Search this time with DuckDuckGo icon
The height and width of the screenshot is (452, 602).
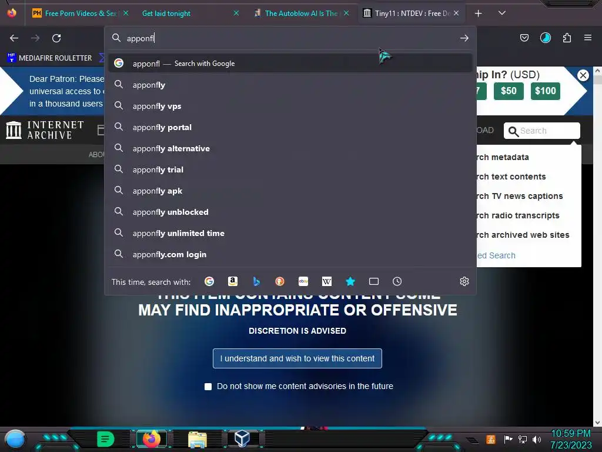[280, 281]
